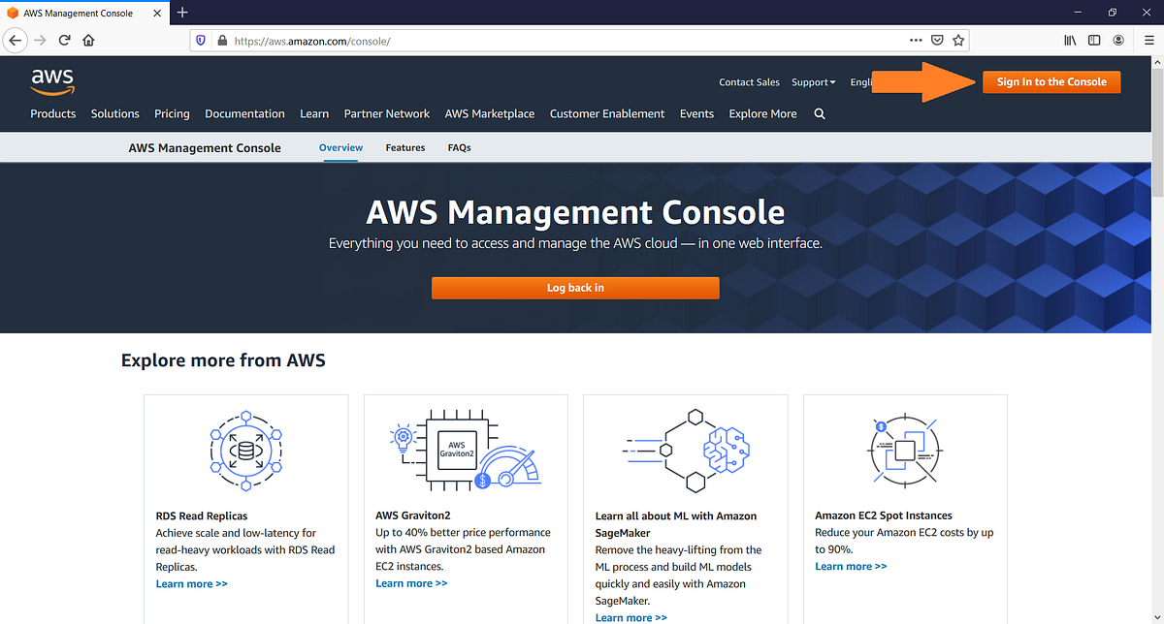The image size is (1164, 624).
Task: Click the Amazon EC2 Spot Instances heading
Action: [884, 515]
